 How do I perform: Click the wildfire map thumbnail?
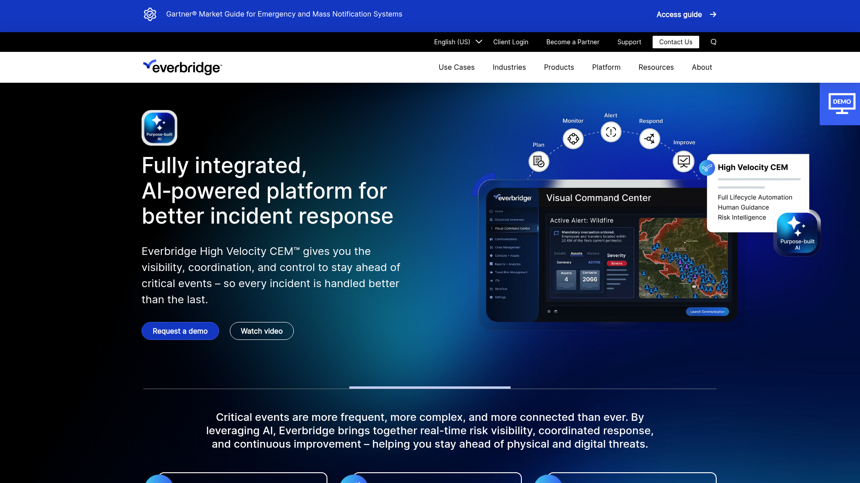tap(683, 258)
